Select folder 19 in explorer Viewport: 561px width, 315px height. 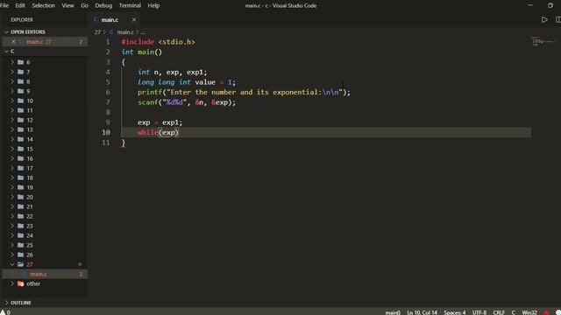tap(45, 187)
